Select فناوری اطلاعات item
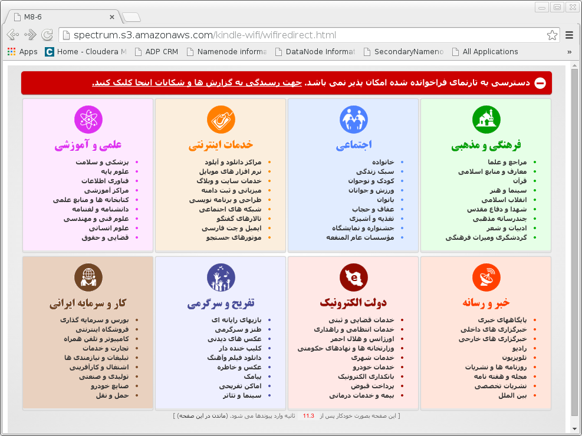Viewport: 582px width, 436px height. [105, 181]
